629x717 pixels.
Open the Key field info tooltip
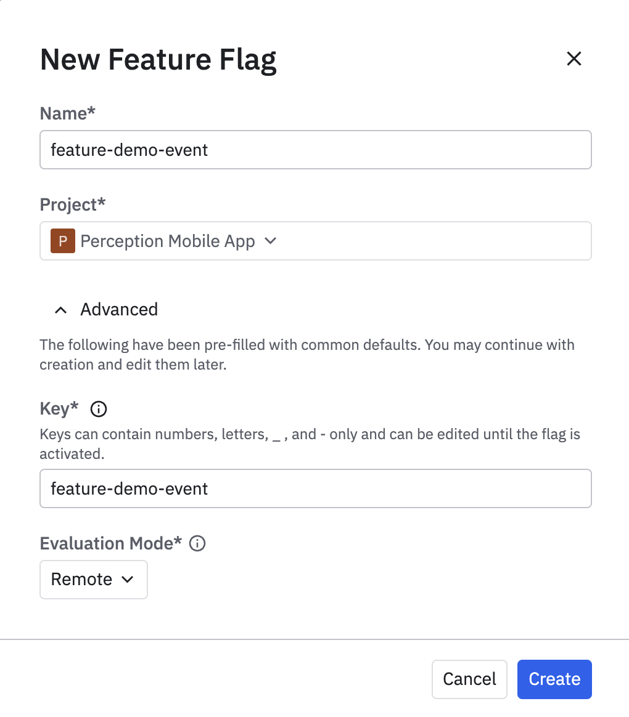[98, 409]
